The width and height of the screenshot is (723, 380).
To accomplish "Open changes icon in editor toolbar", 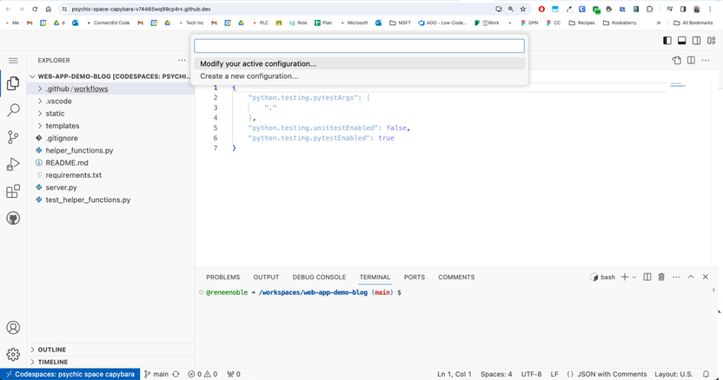I will pos(676,61).
